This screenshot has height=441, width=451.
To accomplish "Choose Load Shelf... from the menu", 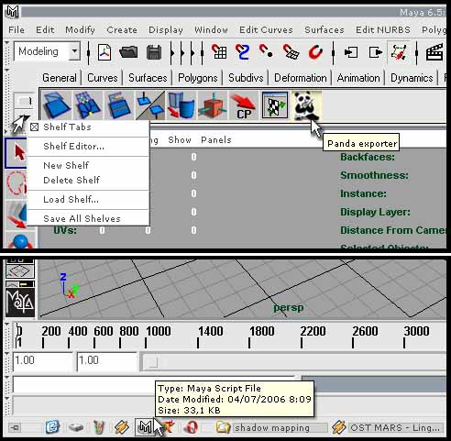I will tap(88, 200).
